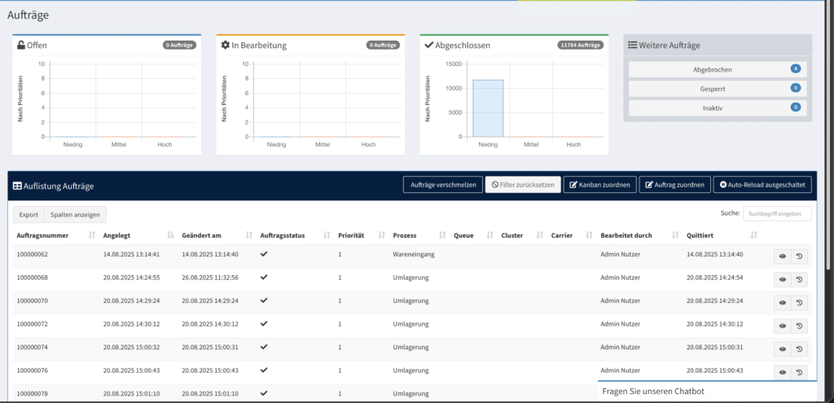Focus the Suche search field
Screen dimensions: 834x403
tap(777, 214)
